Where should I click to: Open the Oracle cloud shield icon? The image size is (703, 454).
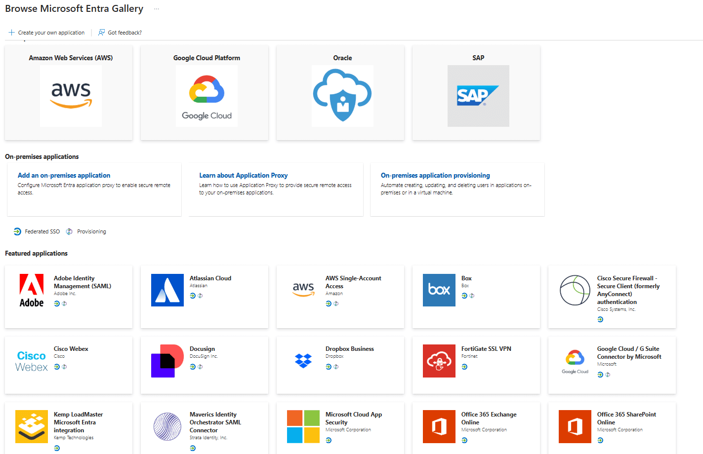pyautogui.click(x=342, y=96)
